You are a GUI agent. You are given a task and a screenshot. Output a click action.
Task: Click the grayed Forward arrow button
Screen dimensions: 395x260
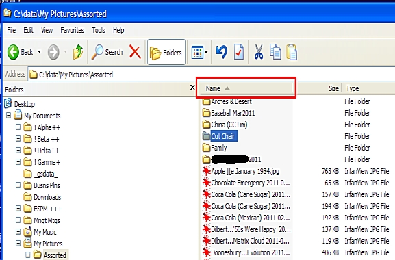53,52
